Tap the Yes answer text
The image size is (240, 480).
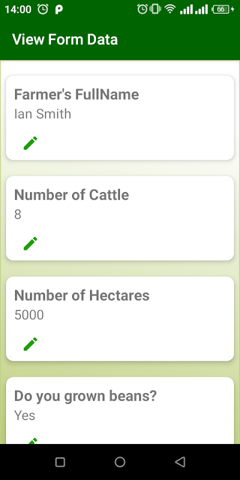[25, 415]
